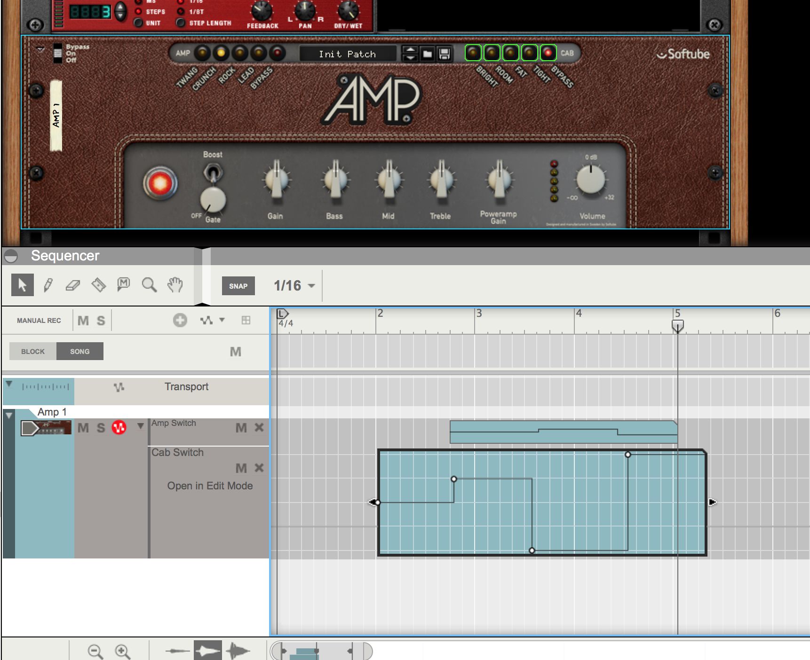Select the Pencil tool

[48, 285]
